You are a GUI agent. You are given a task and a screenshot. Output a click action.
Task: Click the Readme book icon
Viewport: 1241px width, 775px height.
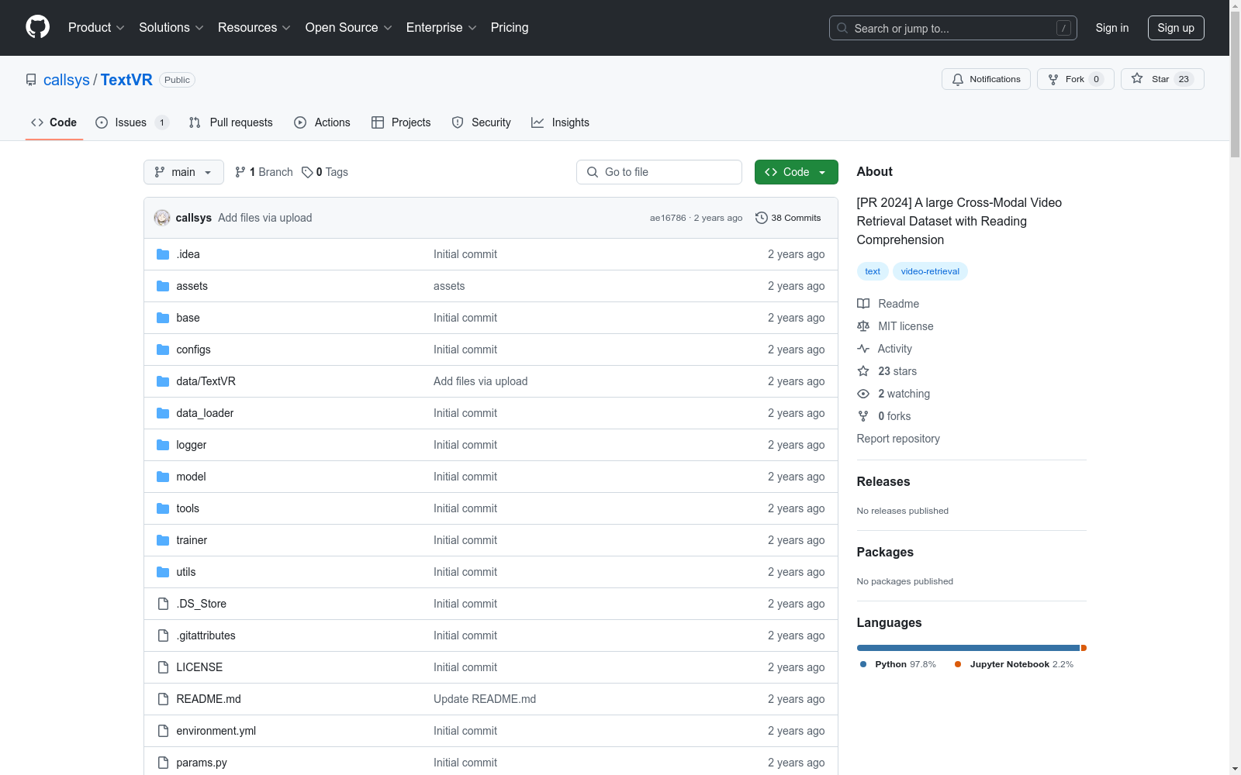click(x=863, y=304)
